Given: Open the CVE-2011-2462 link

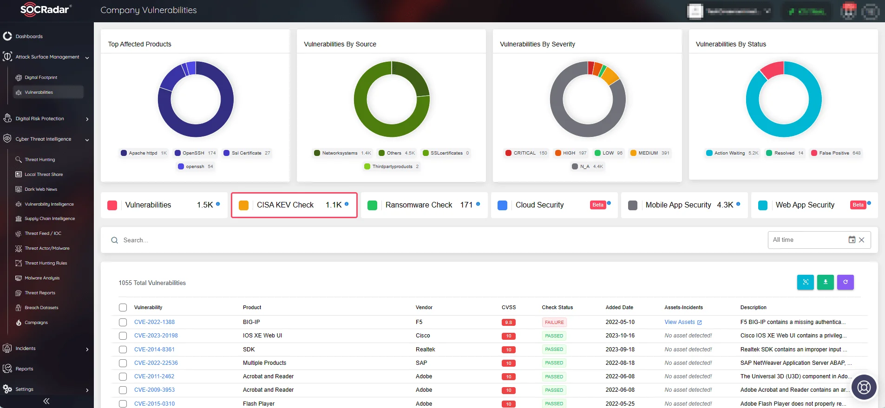Looking at the screenshot, I should click(x=154, y=376).
